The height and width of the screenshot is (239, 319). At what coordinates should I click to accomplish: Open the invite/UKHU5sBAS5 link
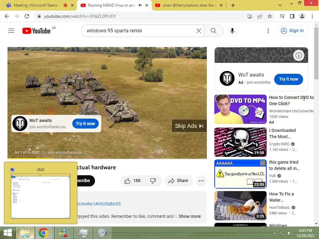[x=99, y=204]
